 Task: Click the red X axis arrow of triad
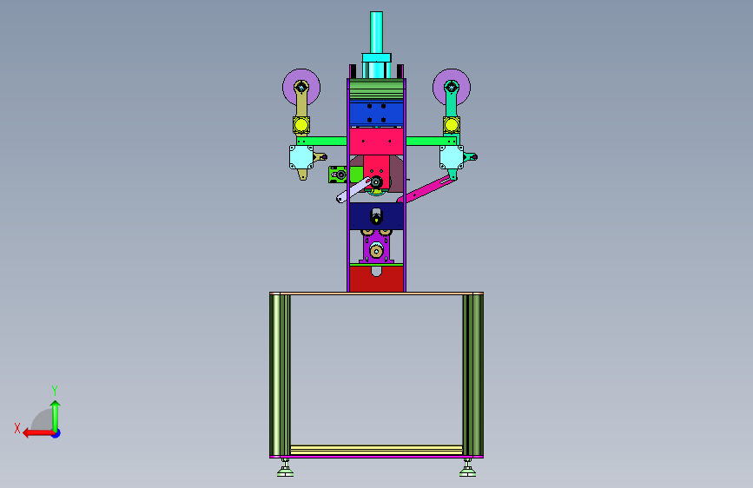click(37, 433)
